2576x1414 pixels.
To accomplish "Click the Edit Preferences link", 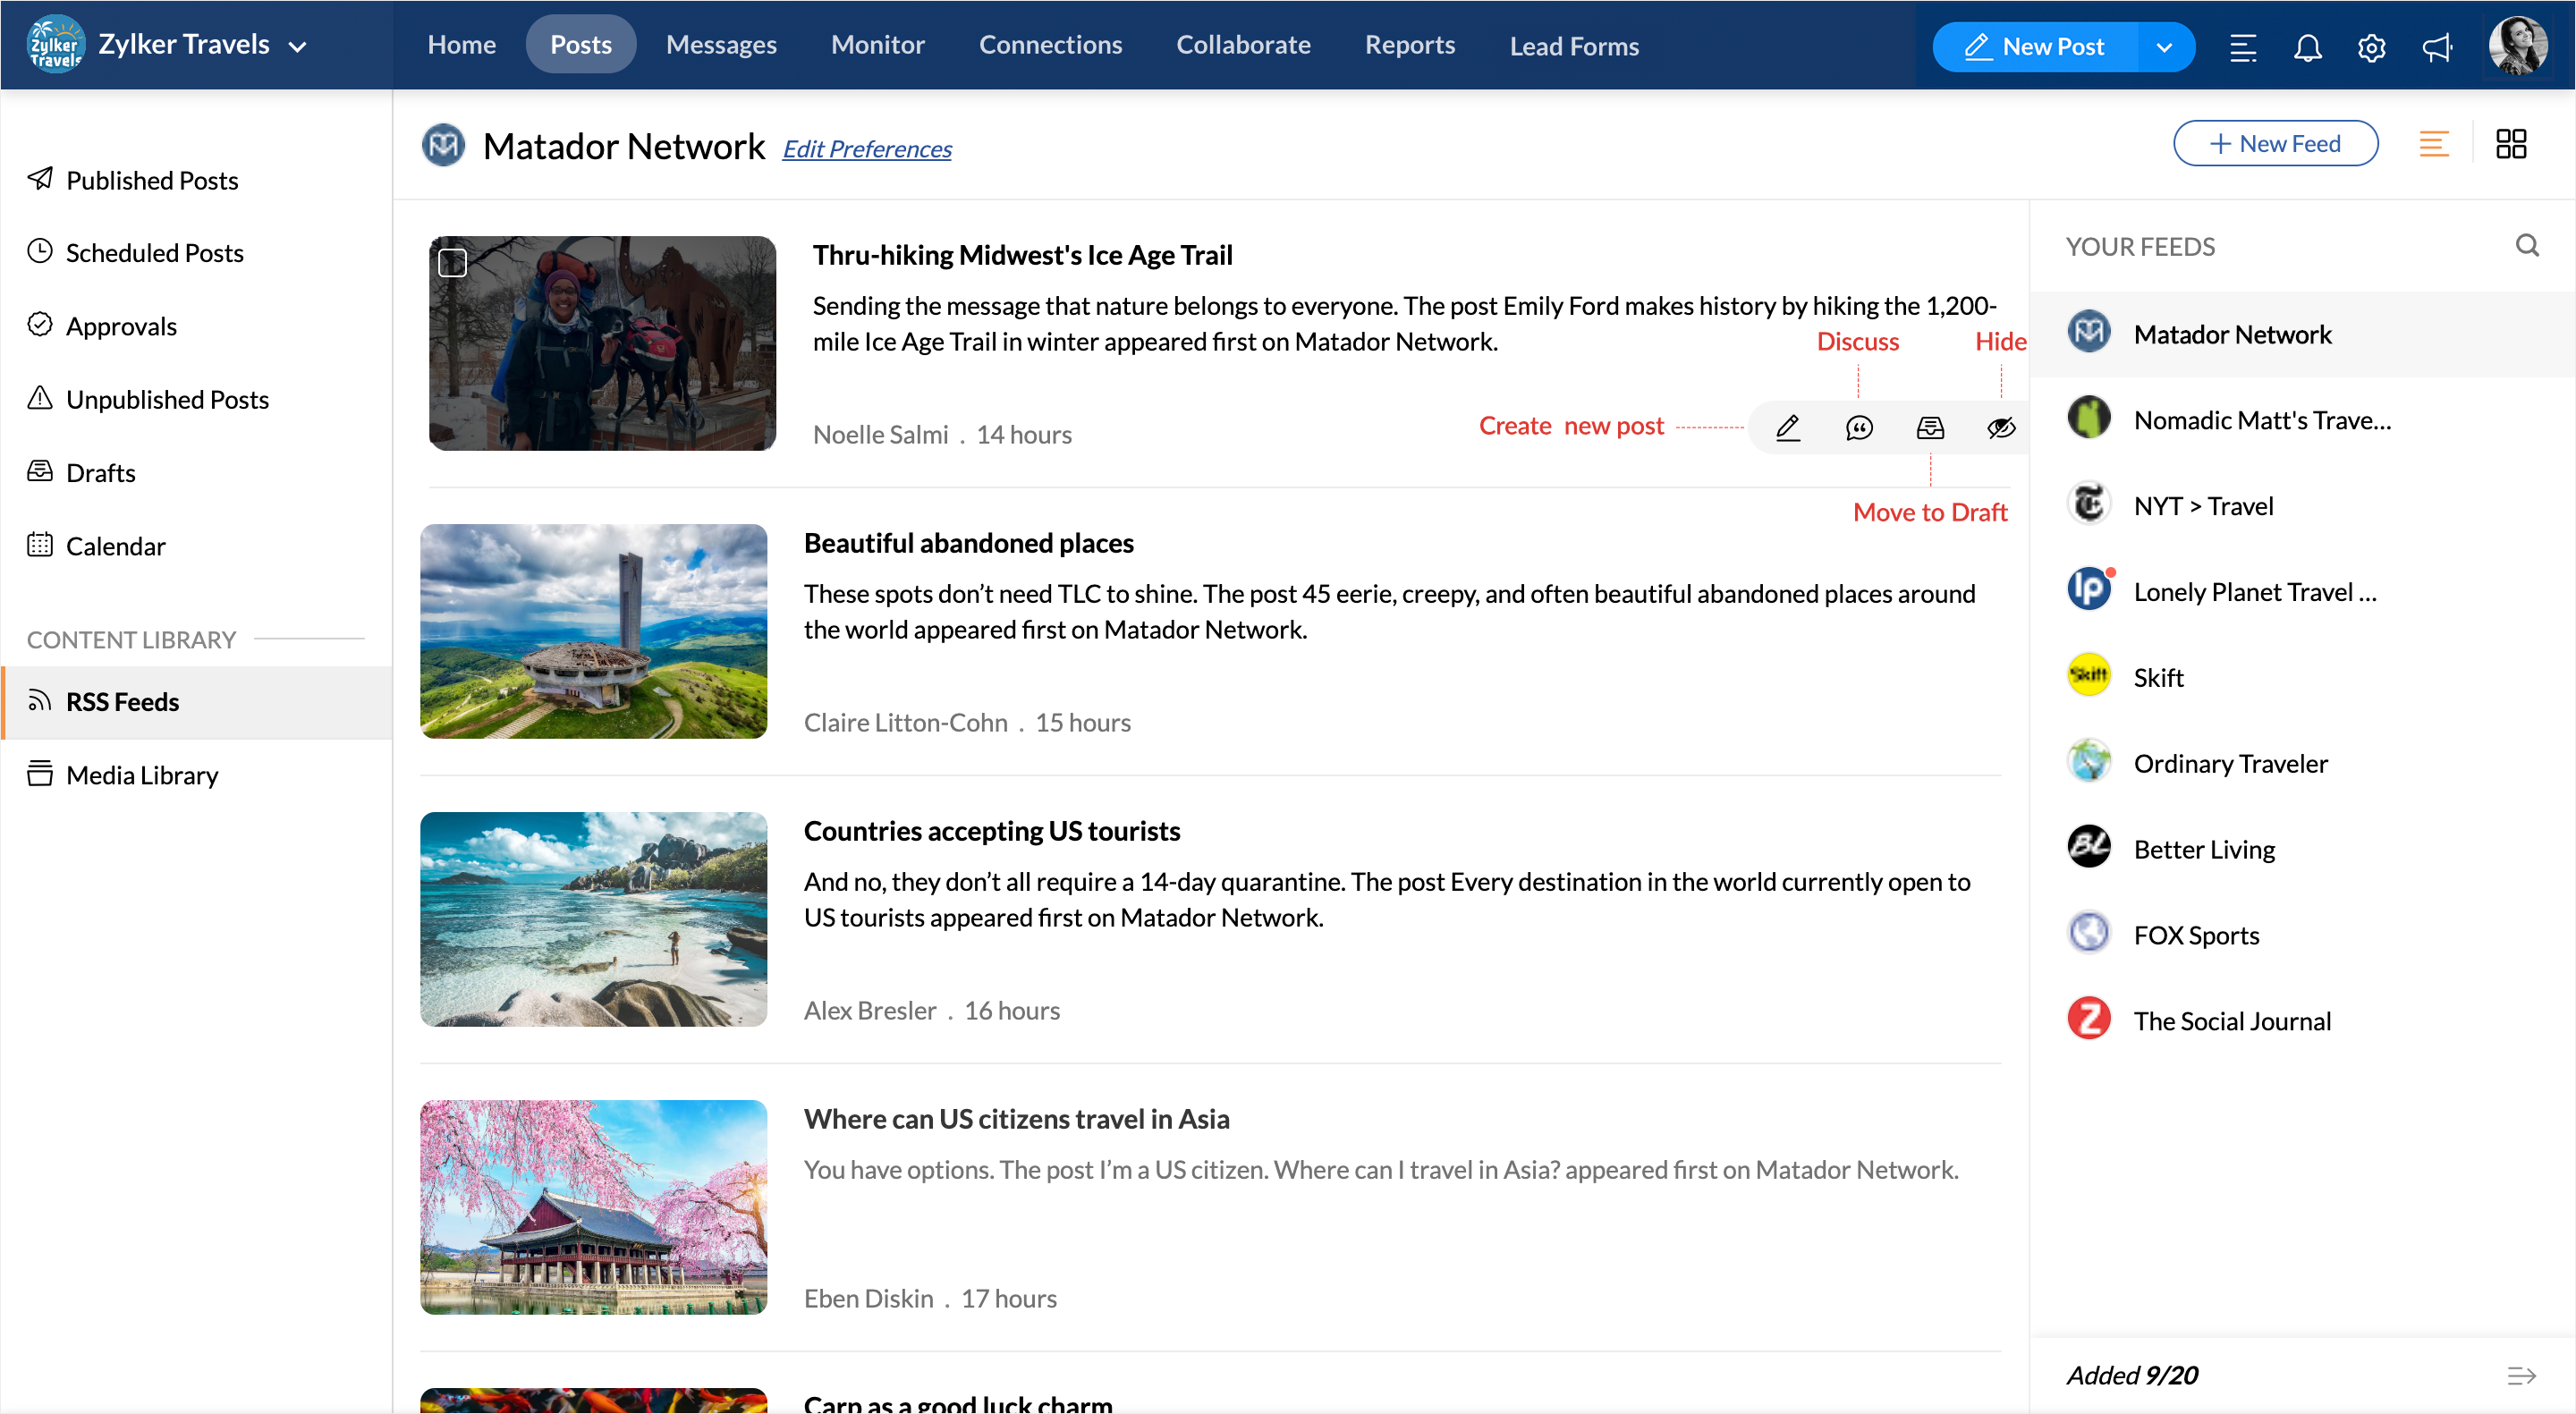I will point(866,149).
